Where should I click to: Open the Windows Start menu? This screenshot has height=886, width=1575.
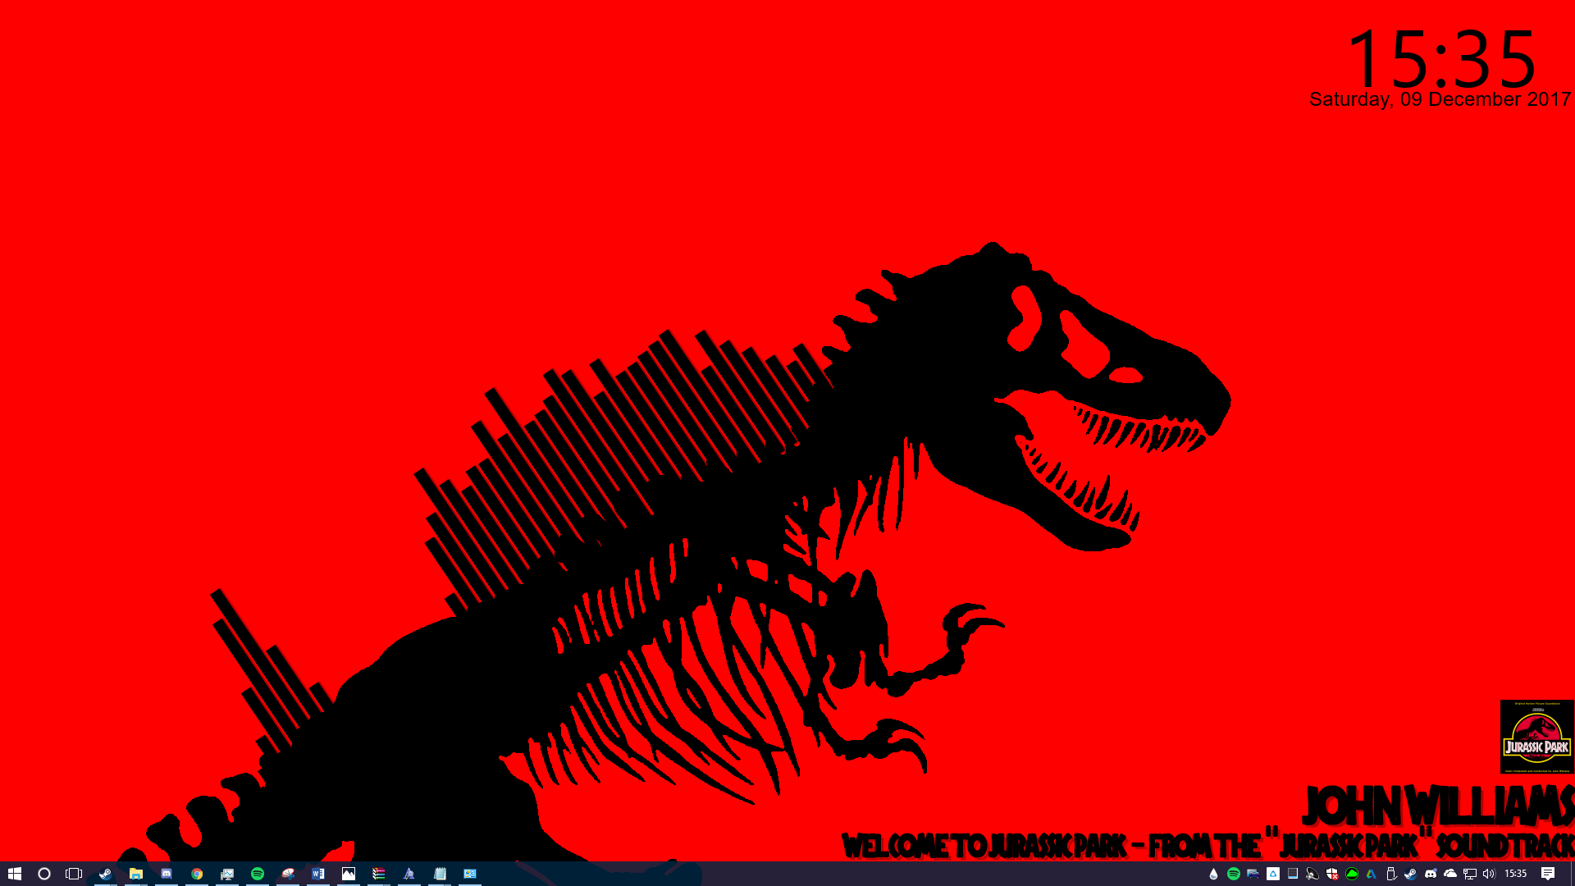point(14,874)
